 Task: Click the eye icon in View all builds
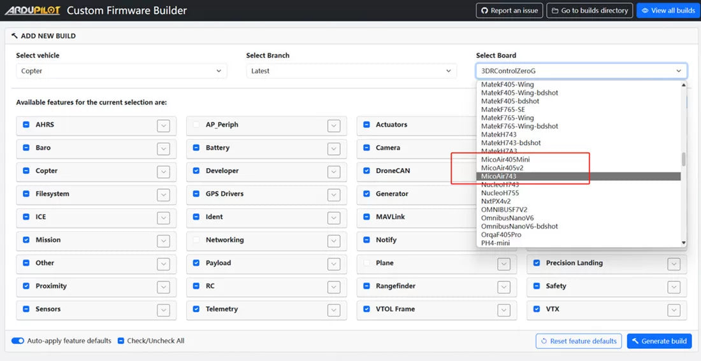click(x=645, y=11)
